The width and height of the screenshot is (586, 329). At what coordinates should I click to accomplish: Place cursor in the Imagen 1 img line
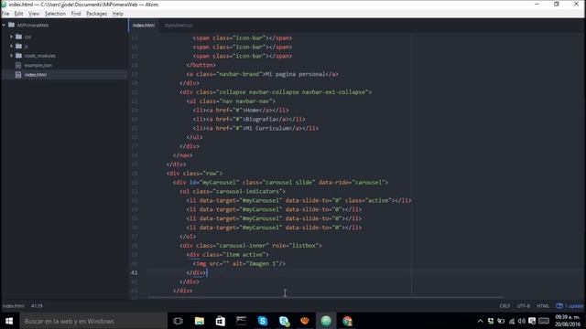pos(239,264)
